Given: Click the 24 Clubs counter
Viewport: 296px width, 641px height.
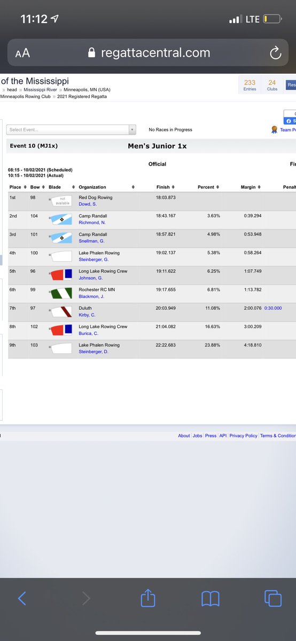Looking at the screenshot, I should click(x=272, y=85).
